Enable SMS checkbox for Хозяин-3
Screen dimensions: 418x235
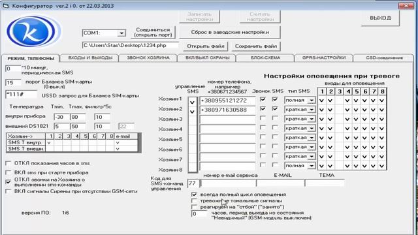[274, 118]
